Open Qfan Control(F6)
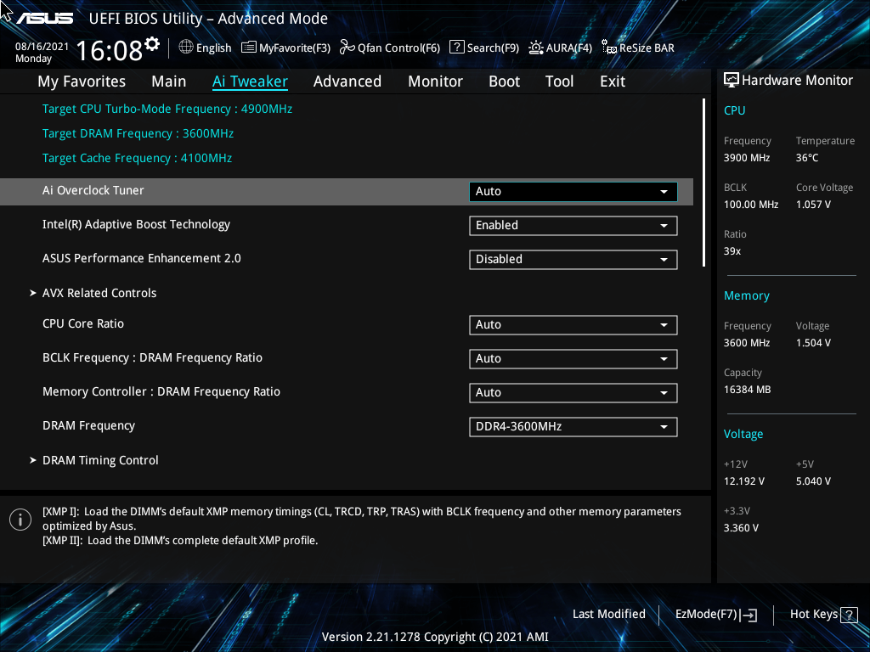870x652 pixels. [x=389, y=48]
